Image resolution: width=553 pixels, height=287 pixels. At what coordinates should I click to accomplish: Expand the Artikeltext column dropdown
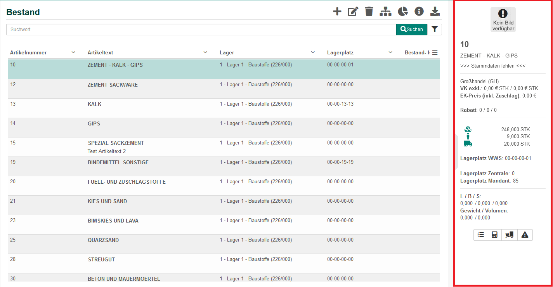(x=205, y=52)
